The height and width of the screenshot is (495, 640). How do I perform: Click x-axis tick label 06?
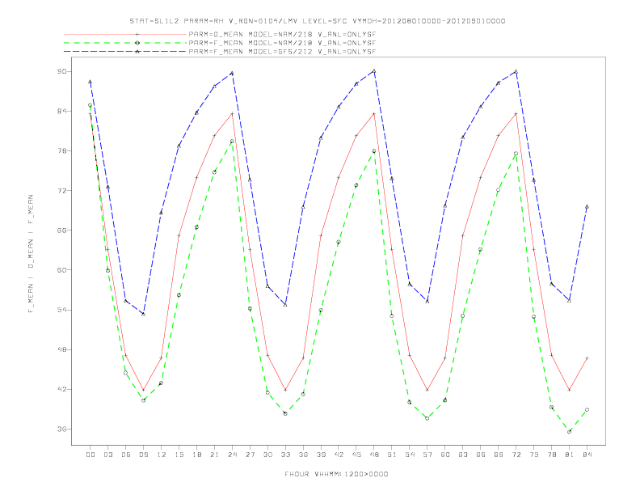tap(126, 455)
